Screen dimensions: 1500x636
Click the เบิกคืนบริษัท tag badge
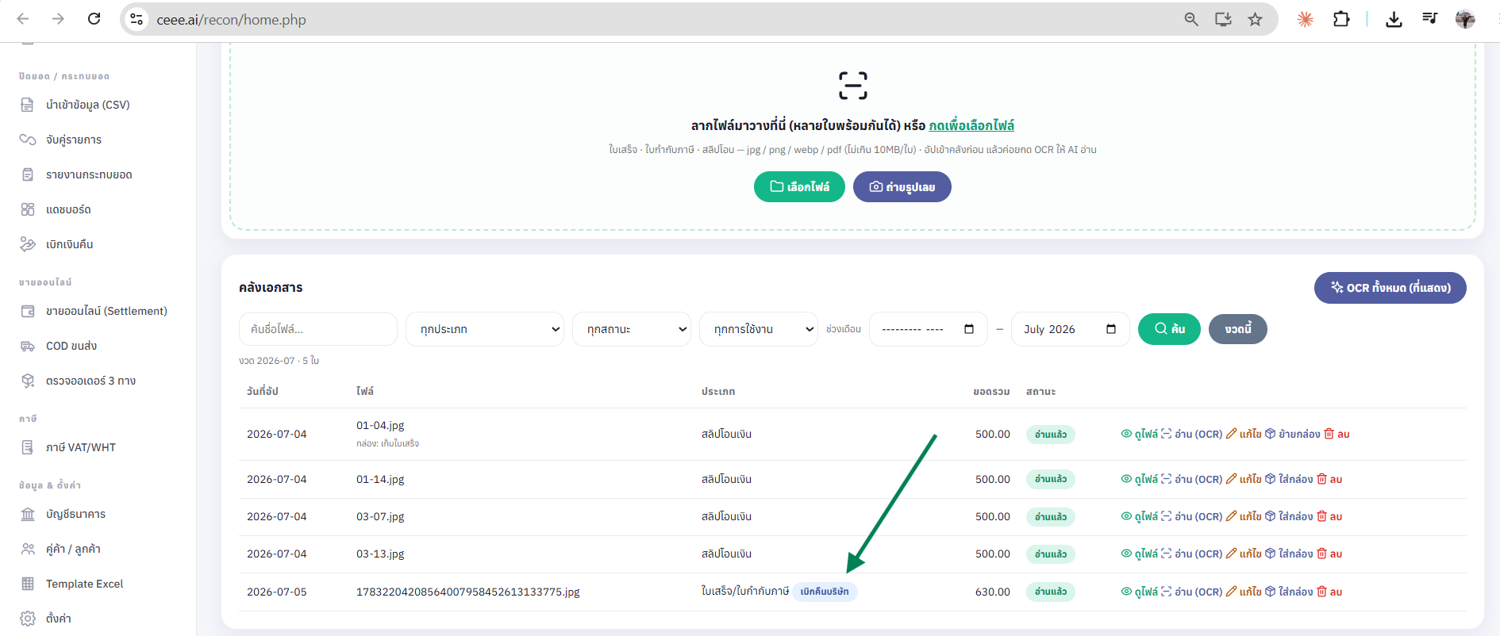pyautogui.click(x=825, y=592)
